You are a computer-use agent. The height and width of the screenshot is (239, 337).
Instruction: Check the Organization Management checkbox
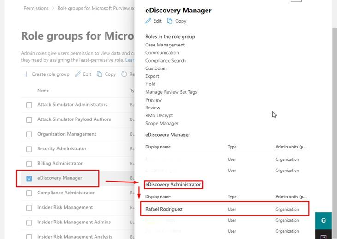click(x=29, y=134)
